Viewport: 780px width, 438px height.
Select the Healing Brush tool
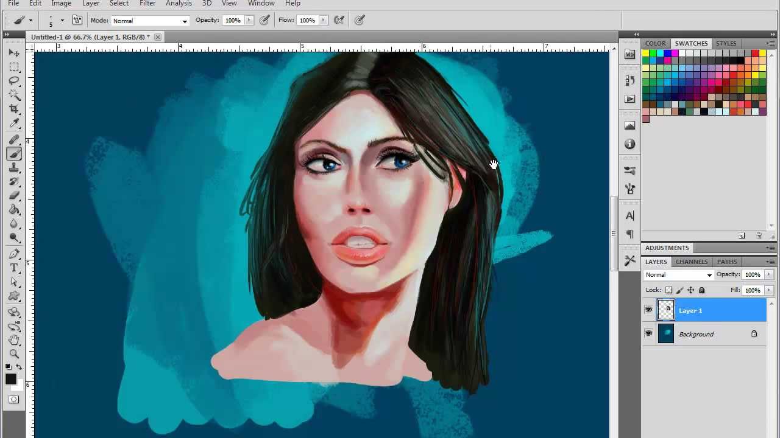[14, 140]
